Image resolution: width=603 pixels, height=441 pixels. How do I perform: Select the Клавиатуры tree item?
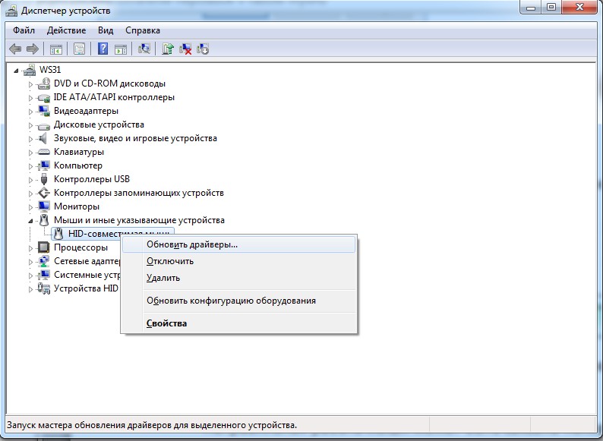tap(78, 152)
